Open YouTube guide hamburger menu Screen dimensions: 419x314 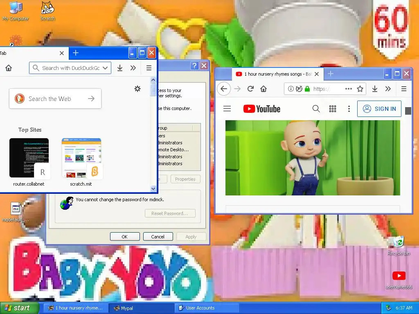click(227, 109)
